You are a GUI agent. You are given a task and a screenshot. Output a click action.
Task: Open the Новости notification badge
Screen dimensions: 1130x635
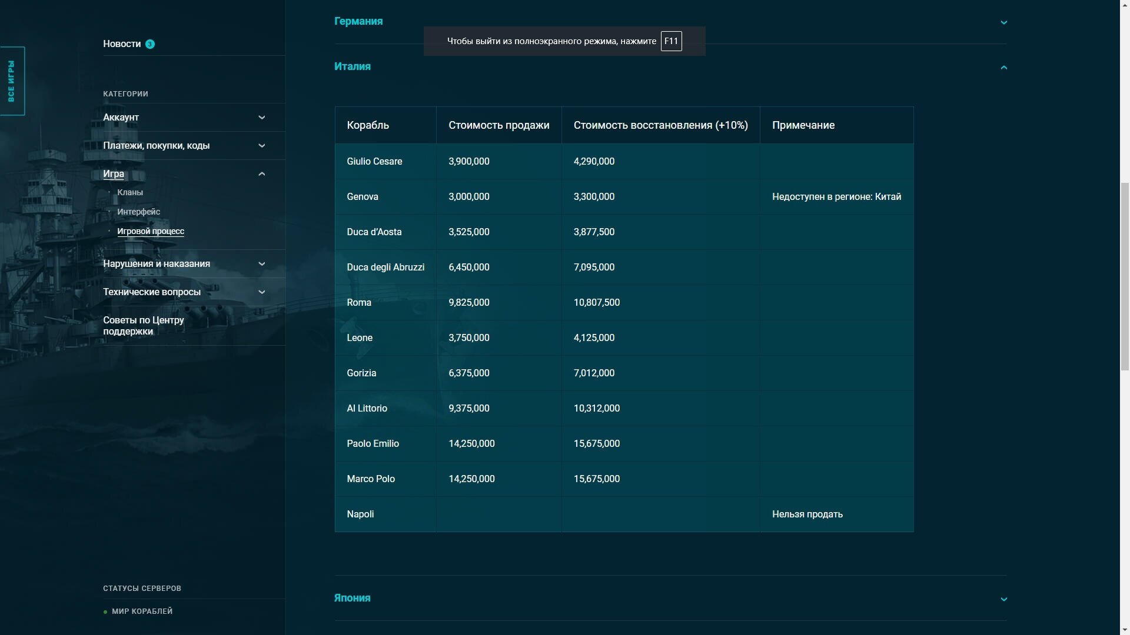[x=150, y=44]
